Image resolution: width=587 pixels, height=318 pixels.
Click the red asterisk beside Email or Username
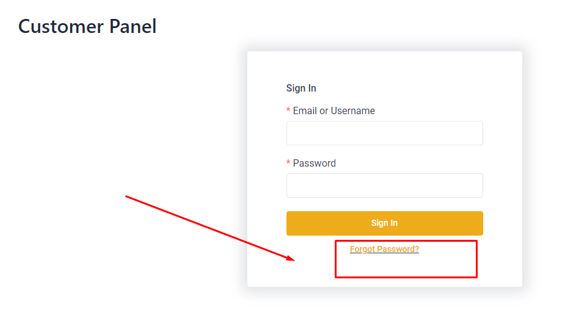[x=288, y=111]
